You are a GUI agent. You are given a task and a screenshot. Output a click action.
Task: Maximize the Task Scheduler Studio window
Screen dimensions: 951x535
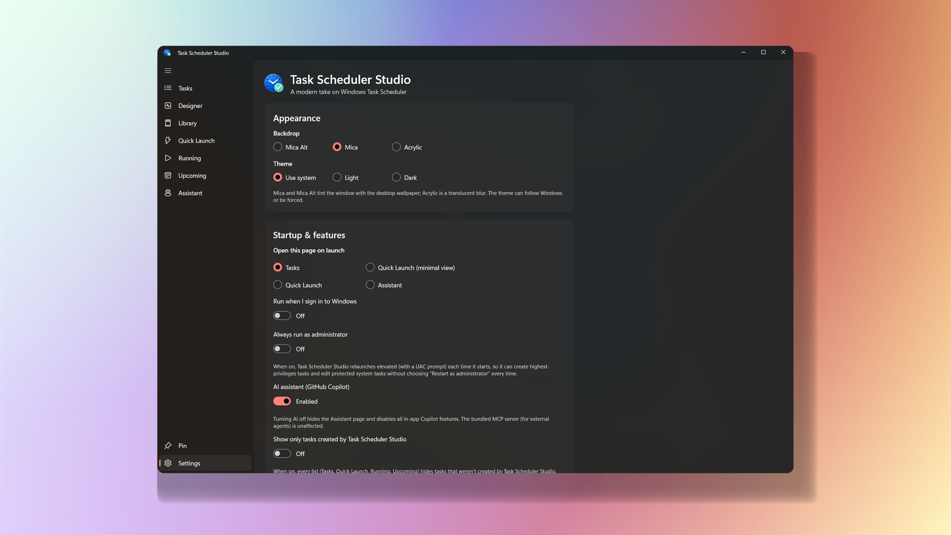coord(763,52)
